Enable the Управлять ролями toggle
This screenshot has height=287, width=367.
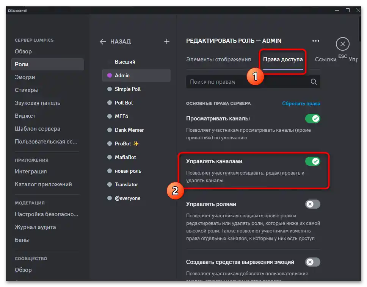tap(313, 204)
